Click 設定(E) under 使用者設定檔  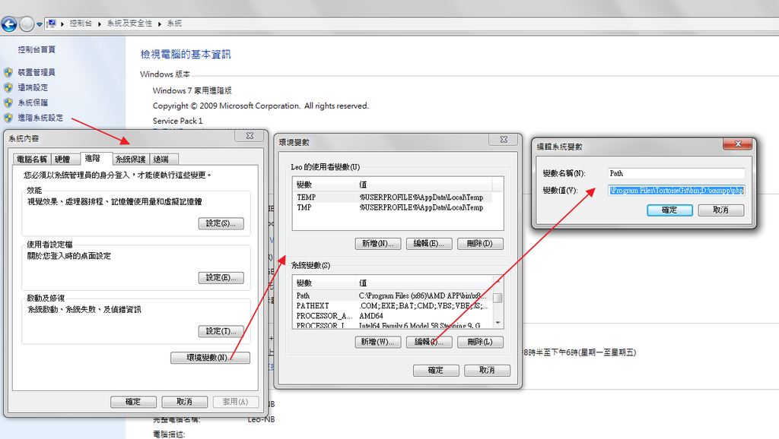point(221,277)
